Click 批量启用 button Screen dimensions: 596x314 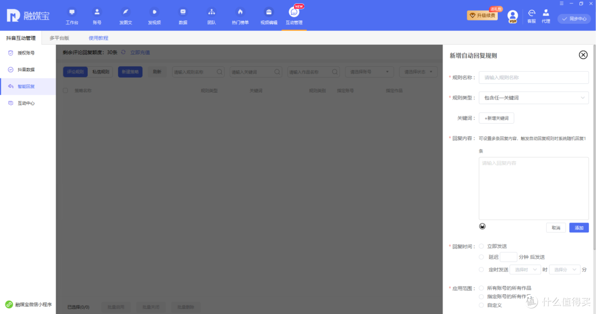pyautogui.click(x=116, y=307)
